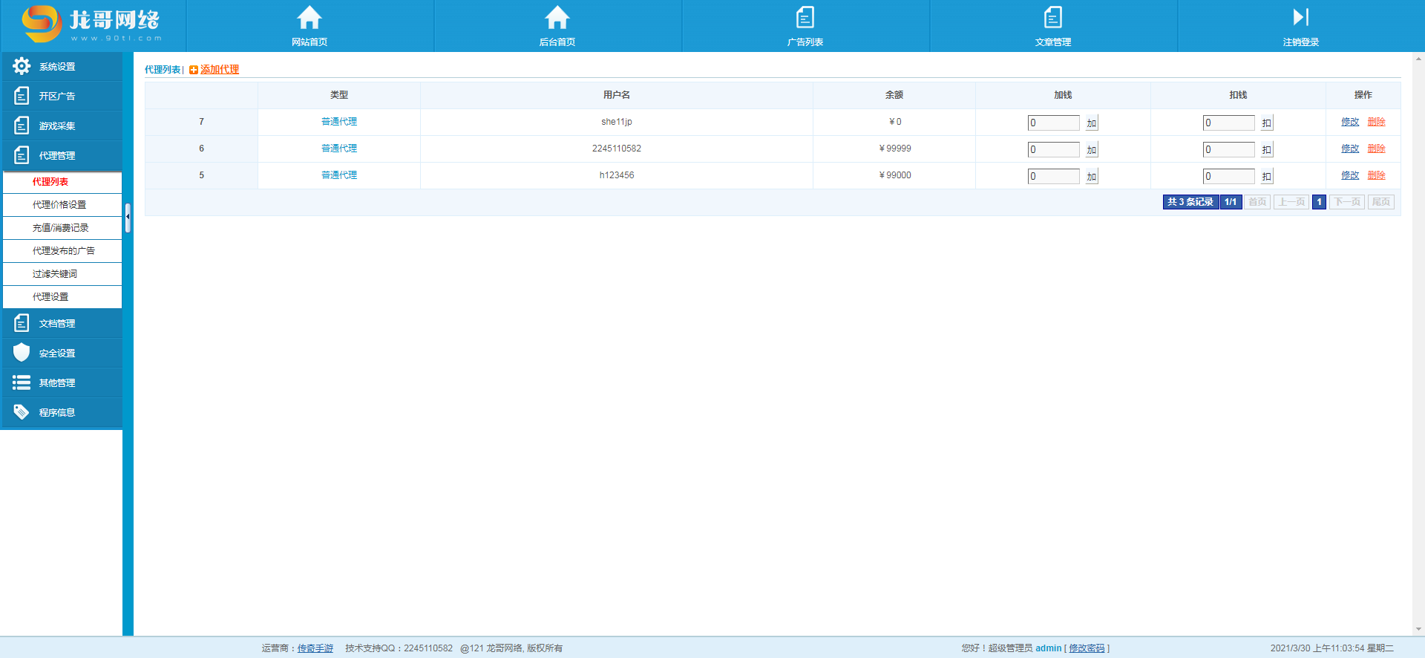Expand 开区广告 menu section
Screen dimensions: 1425x658
(62, 96)
